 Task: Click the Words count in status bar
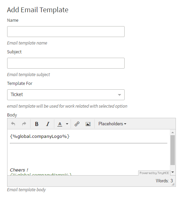coord(164,181)
